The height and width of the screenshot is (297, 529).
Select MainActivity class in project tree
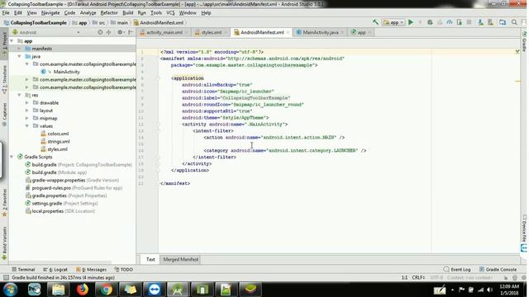[x=66, y=72]
